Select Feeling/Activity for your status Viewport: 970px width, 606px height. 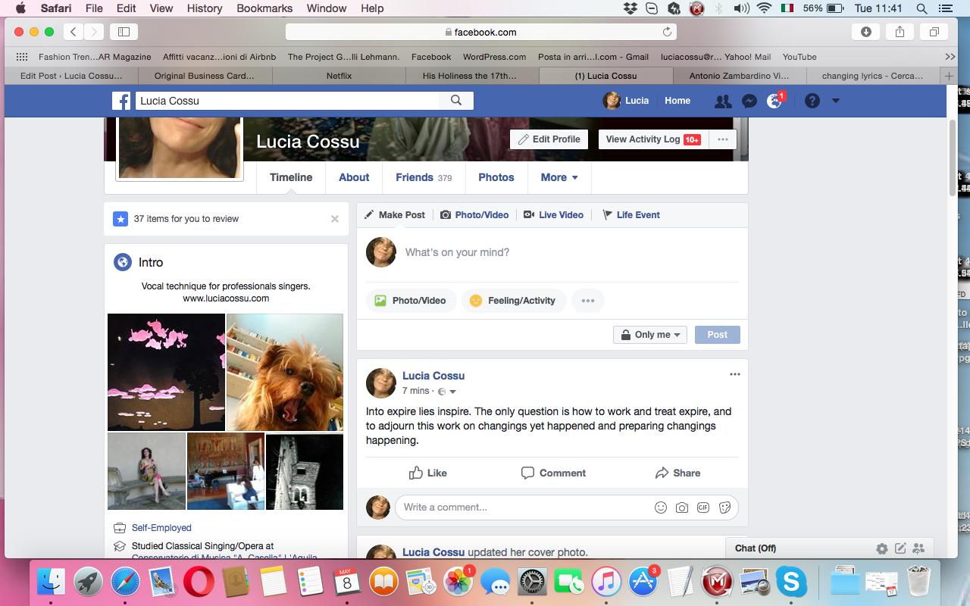click(x=514, y=301)
